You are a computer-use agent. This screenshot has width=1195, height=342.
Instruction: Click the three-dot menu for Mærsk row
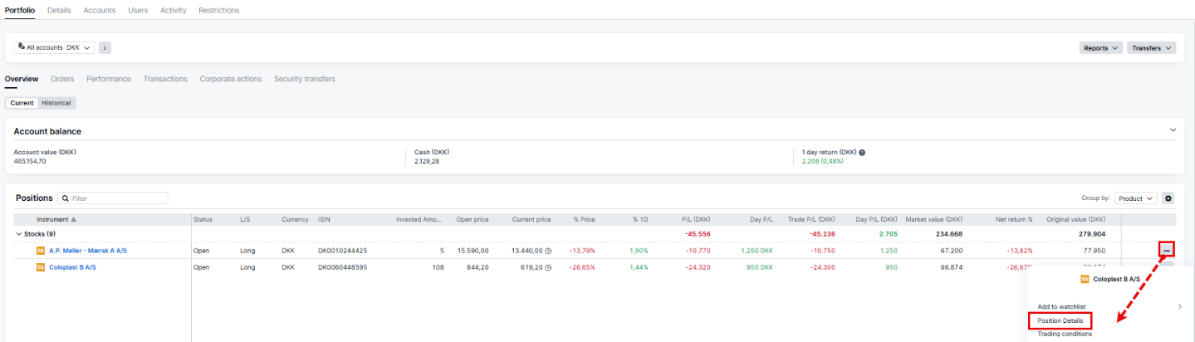click(1167, 250)
